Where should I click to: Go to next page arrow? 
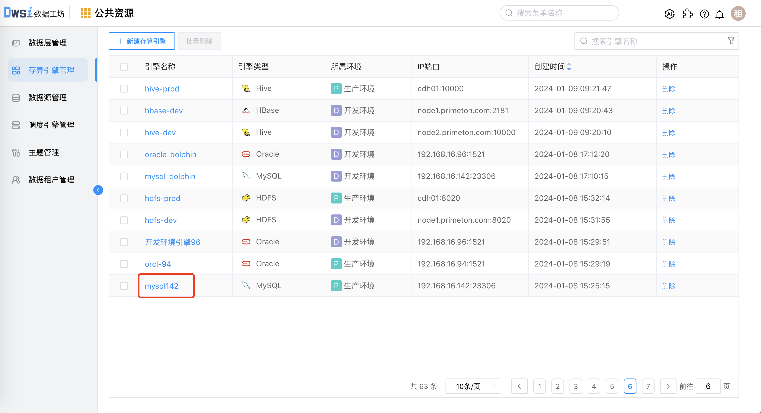point(668,386)
